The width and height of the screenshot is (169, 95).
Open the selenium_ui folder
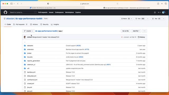point(31,64)
